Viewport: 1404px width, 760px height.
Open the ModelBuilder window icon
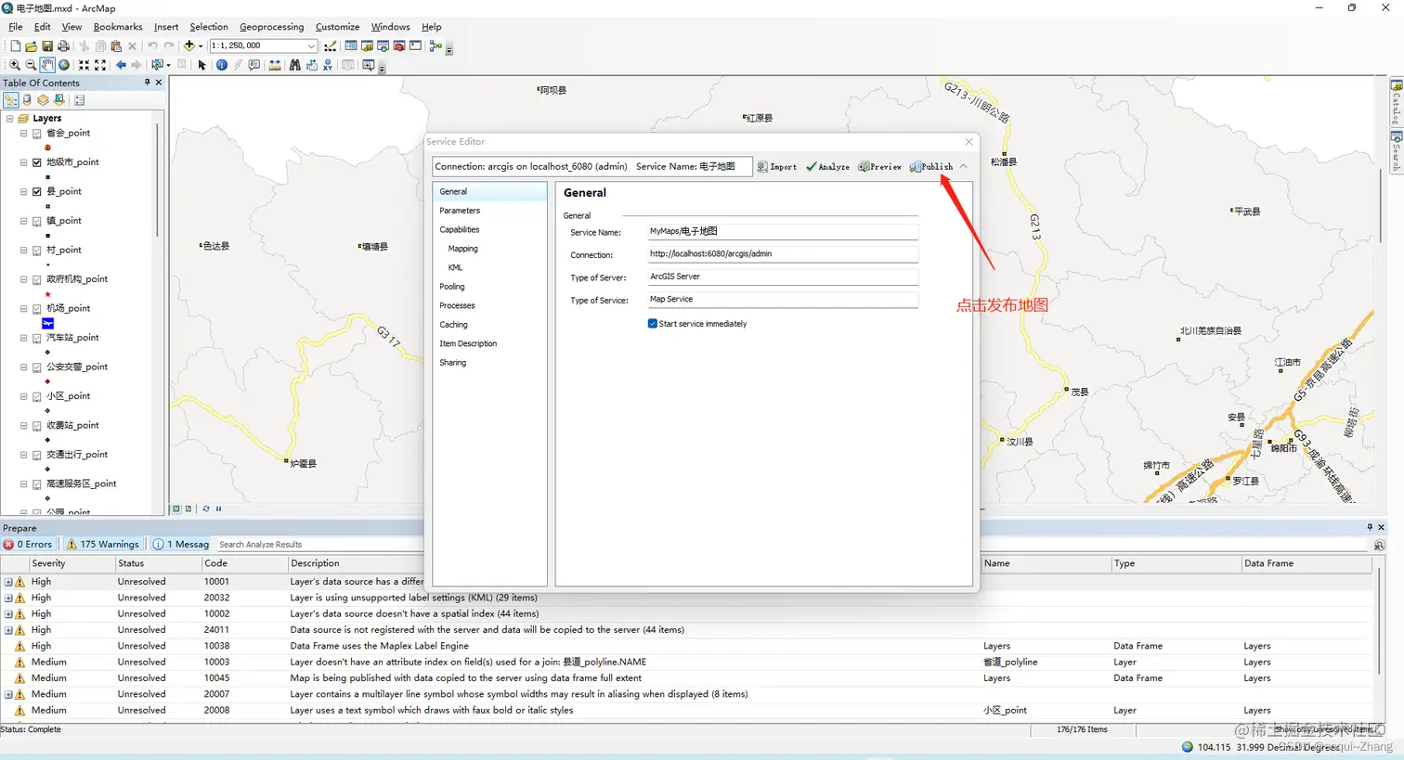[x=435, y=45]
